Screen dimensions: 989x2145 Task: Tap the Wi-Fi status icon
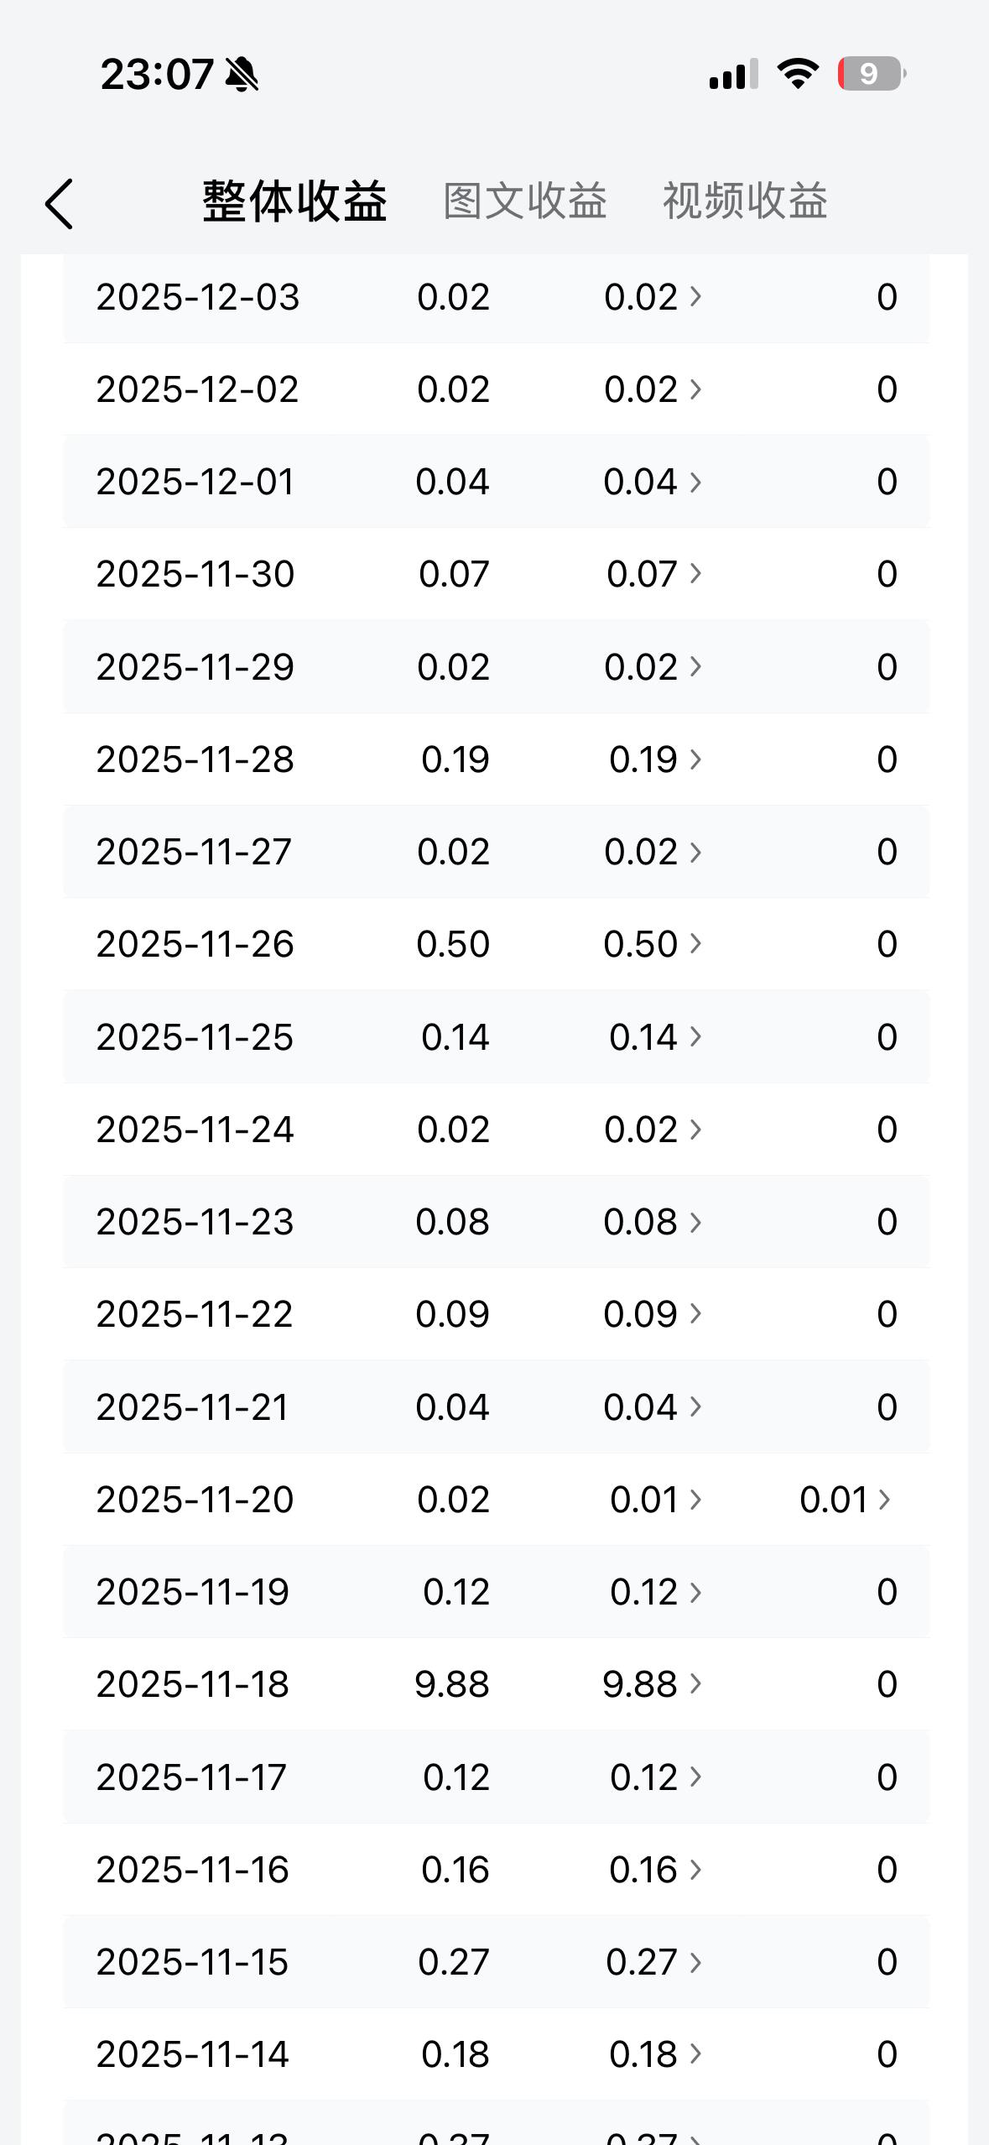click(798, 74)
